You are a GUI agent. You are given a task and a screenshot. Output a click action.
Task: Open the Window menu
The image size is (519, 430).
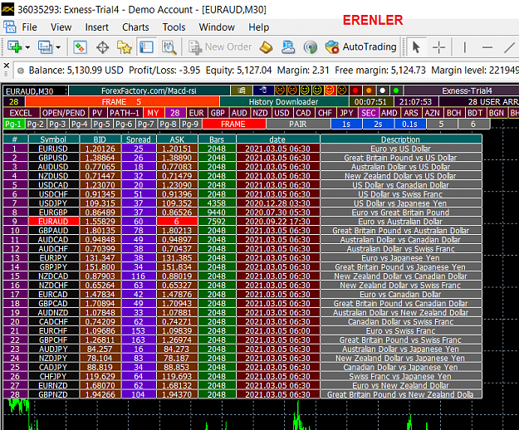217,27
